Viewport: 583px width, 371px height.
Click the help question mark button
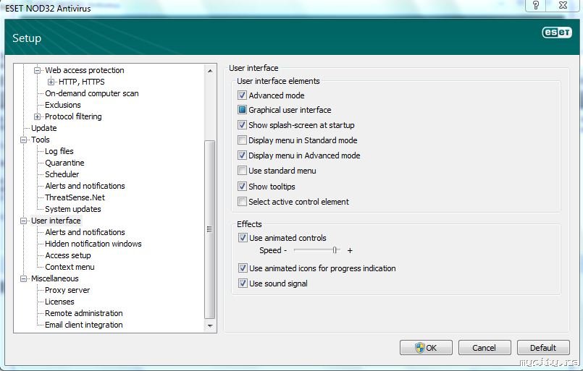coord(536,5)
